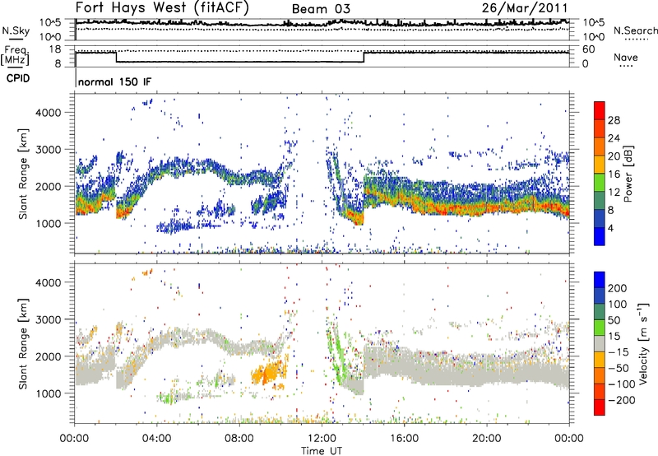Click the '08:00' time tick label

coord(239,439)
